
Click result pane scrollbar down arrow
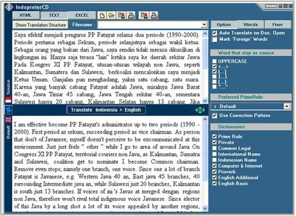coord(205,208)
